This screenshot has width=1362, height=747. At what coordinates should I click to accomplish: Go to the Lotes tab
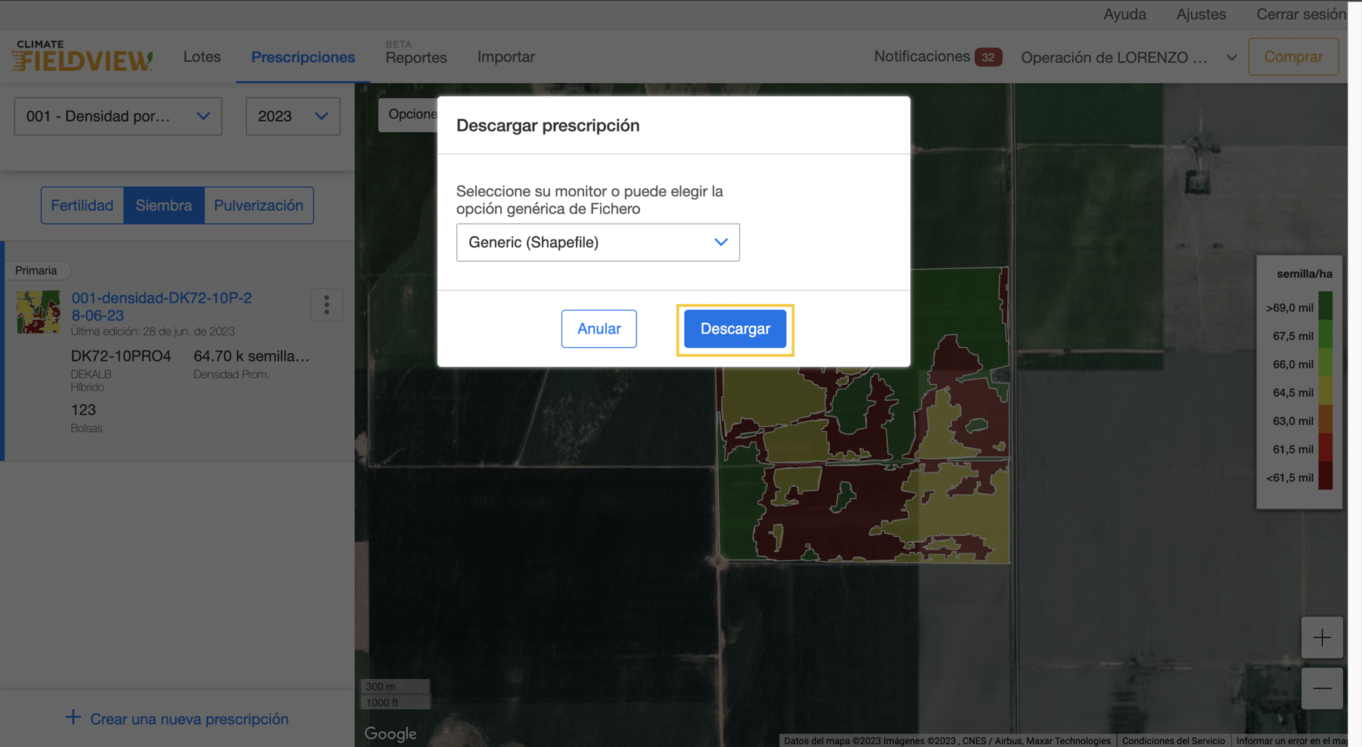[x=202, y=57]
